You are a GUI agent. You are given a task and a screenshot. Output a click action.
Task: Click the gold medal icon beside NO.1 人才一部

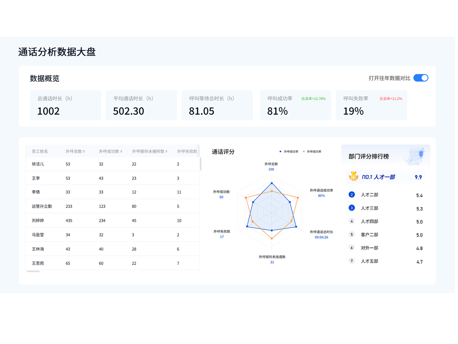coord(354,176)
